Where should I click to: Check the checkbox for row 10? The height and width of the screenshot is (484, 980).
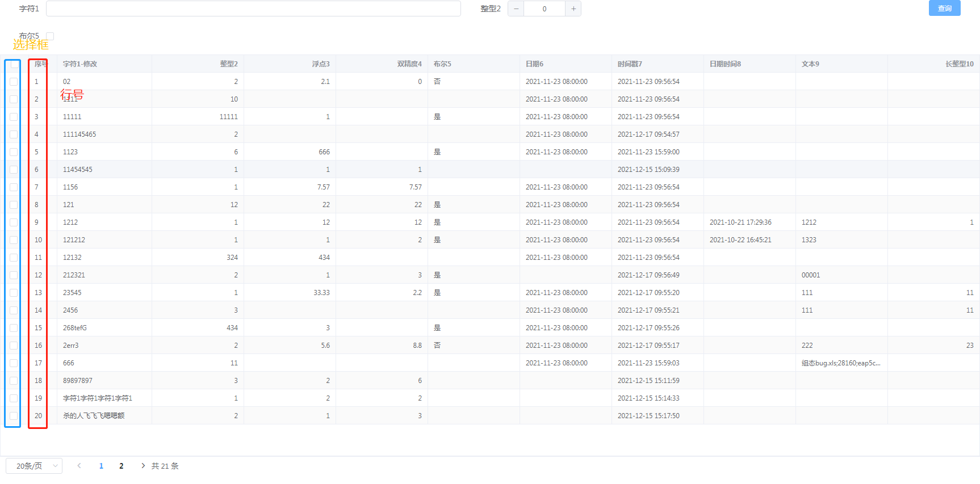(x=14, y=240)
